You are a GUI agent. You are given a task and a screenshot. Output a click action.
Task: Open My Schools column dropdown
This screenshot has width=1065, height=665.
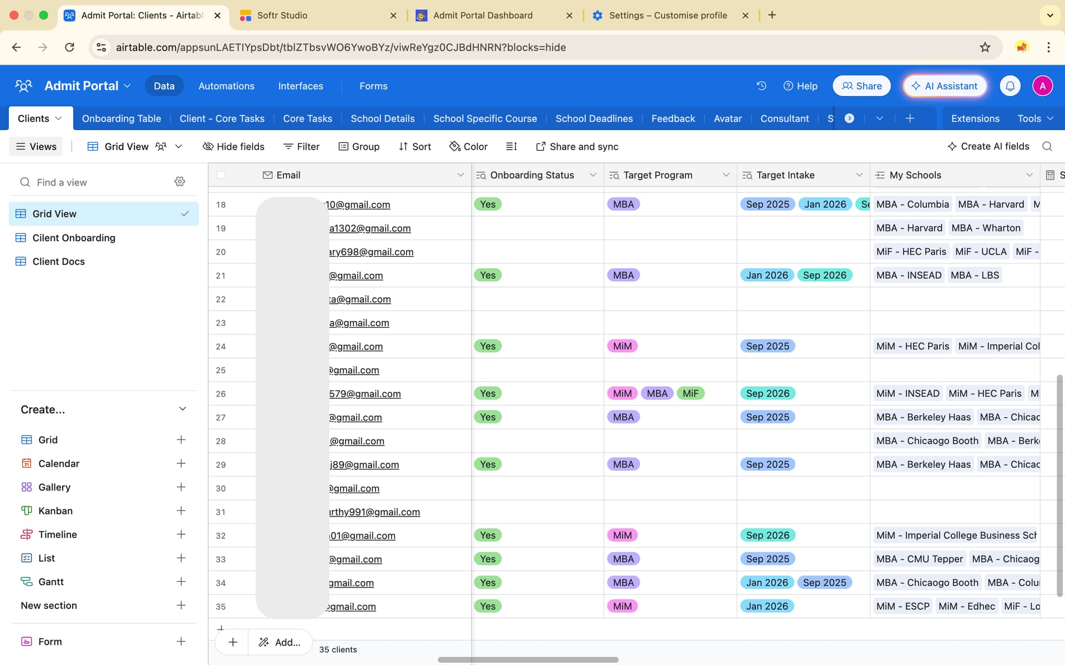1029,175
